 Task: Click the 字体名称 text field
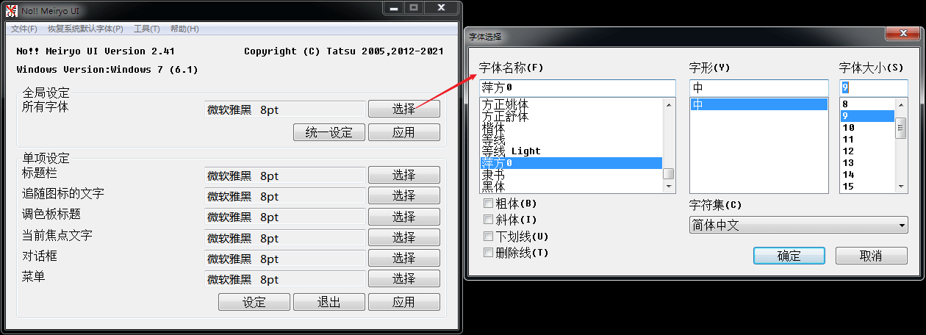(577, 87)
